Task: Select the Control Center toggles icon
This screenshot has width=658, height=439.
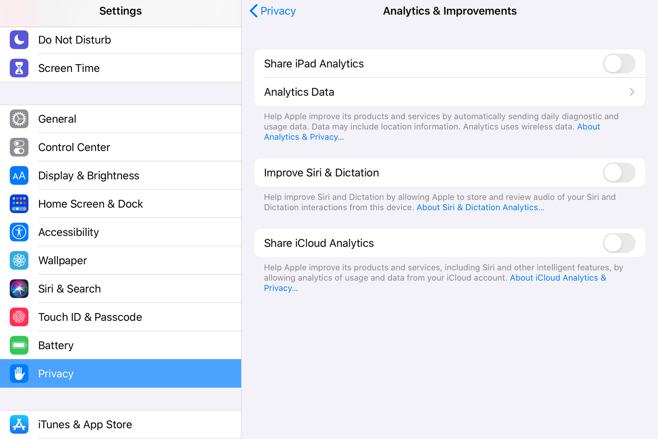Action: point(19,147)
